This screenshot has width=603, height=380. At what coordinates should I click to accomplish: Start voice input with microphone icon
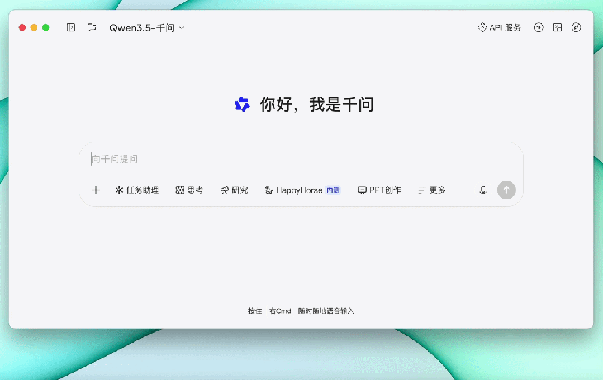[483, 190]
